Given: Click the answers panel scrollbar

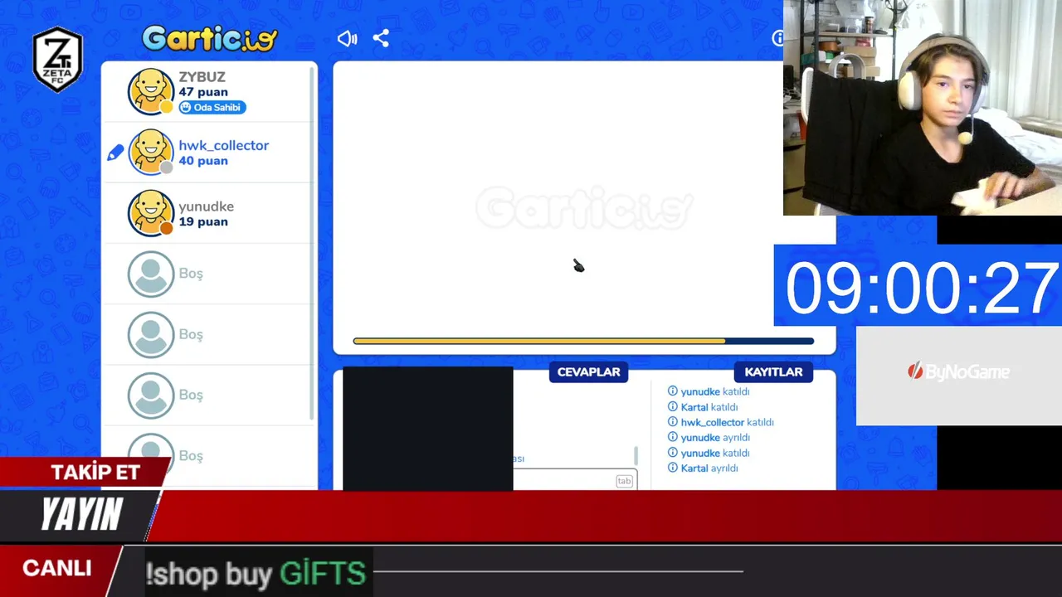Looking at the screenshot, I should (x=636, y=456).
